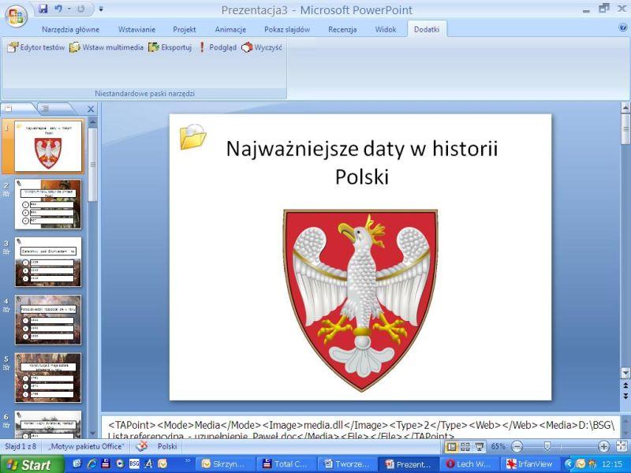Select slide 2 thumbnail

pyautogui.click(x=48, y=204)
